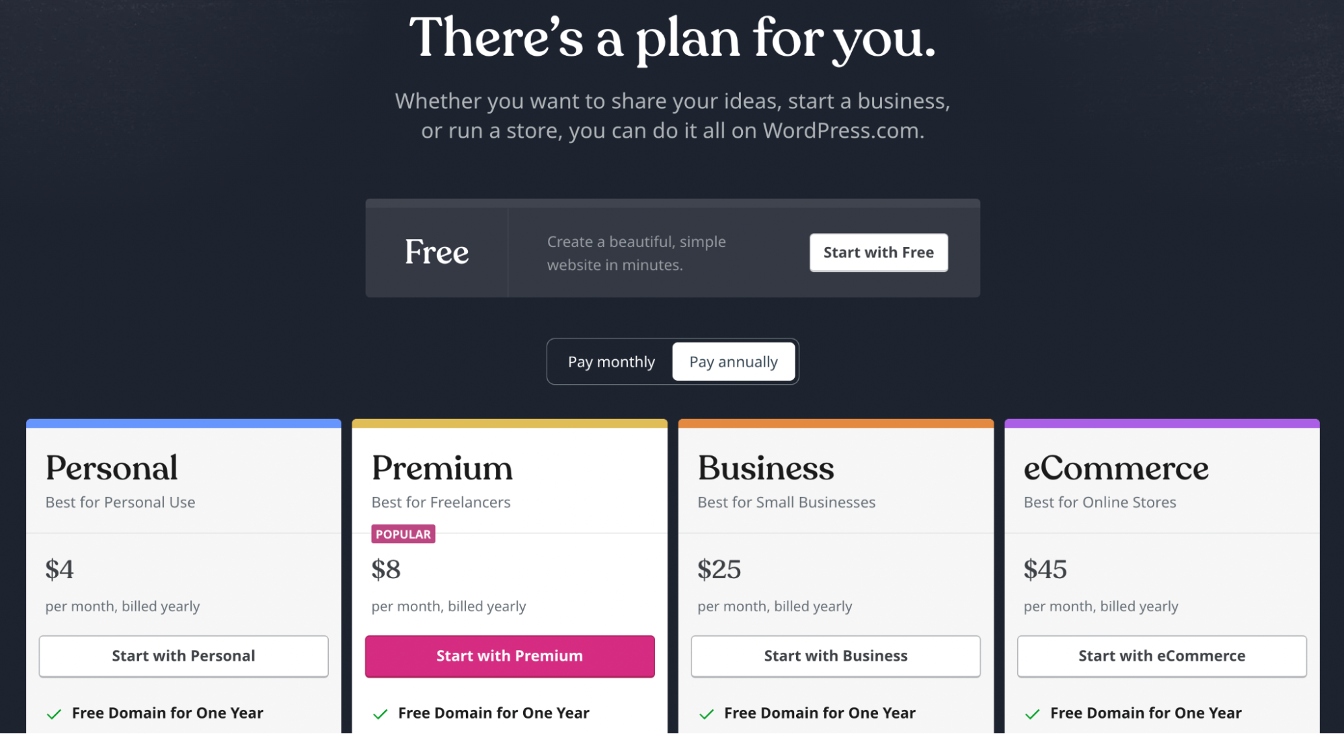Toggle between monthly and annual billing
The width and height of the screenshot is (1344, 734).
tap(610, 361)
